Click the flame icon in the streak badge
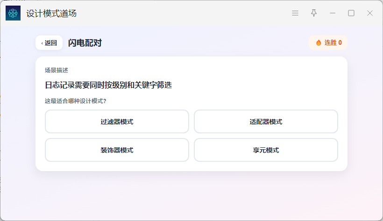The image size is (383, 221). [x=319, y=43]
